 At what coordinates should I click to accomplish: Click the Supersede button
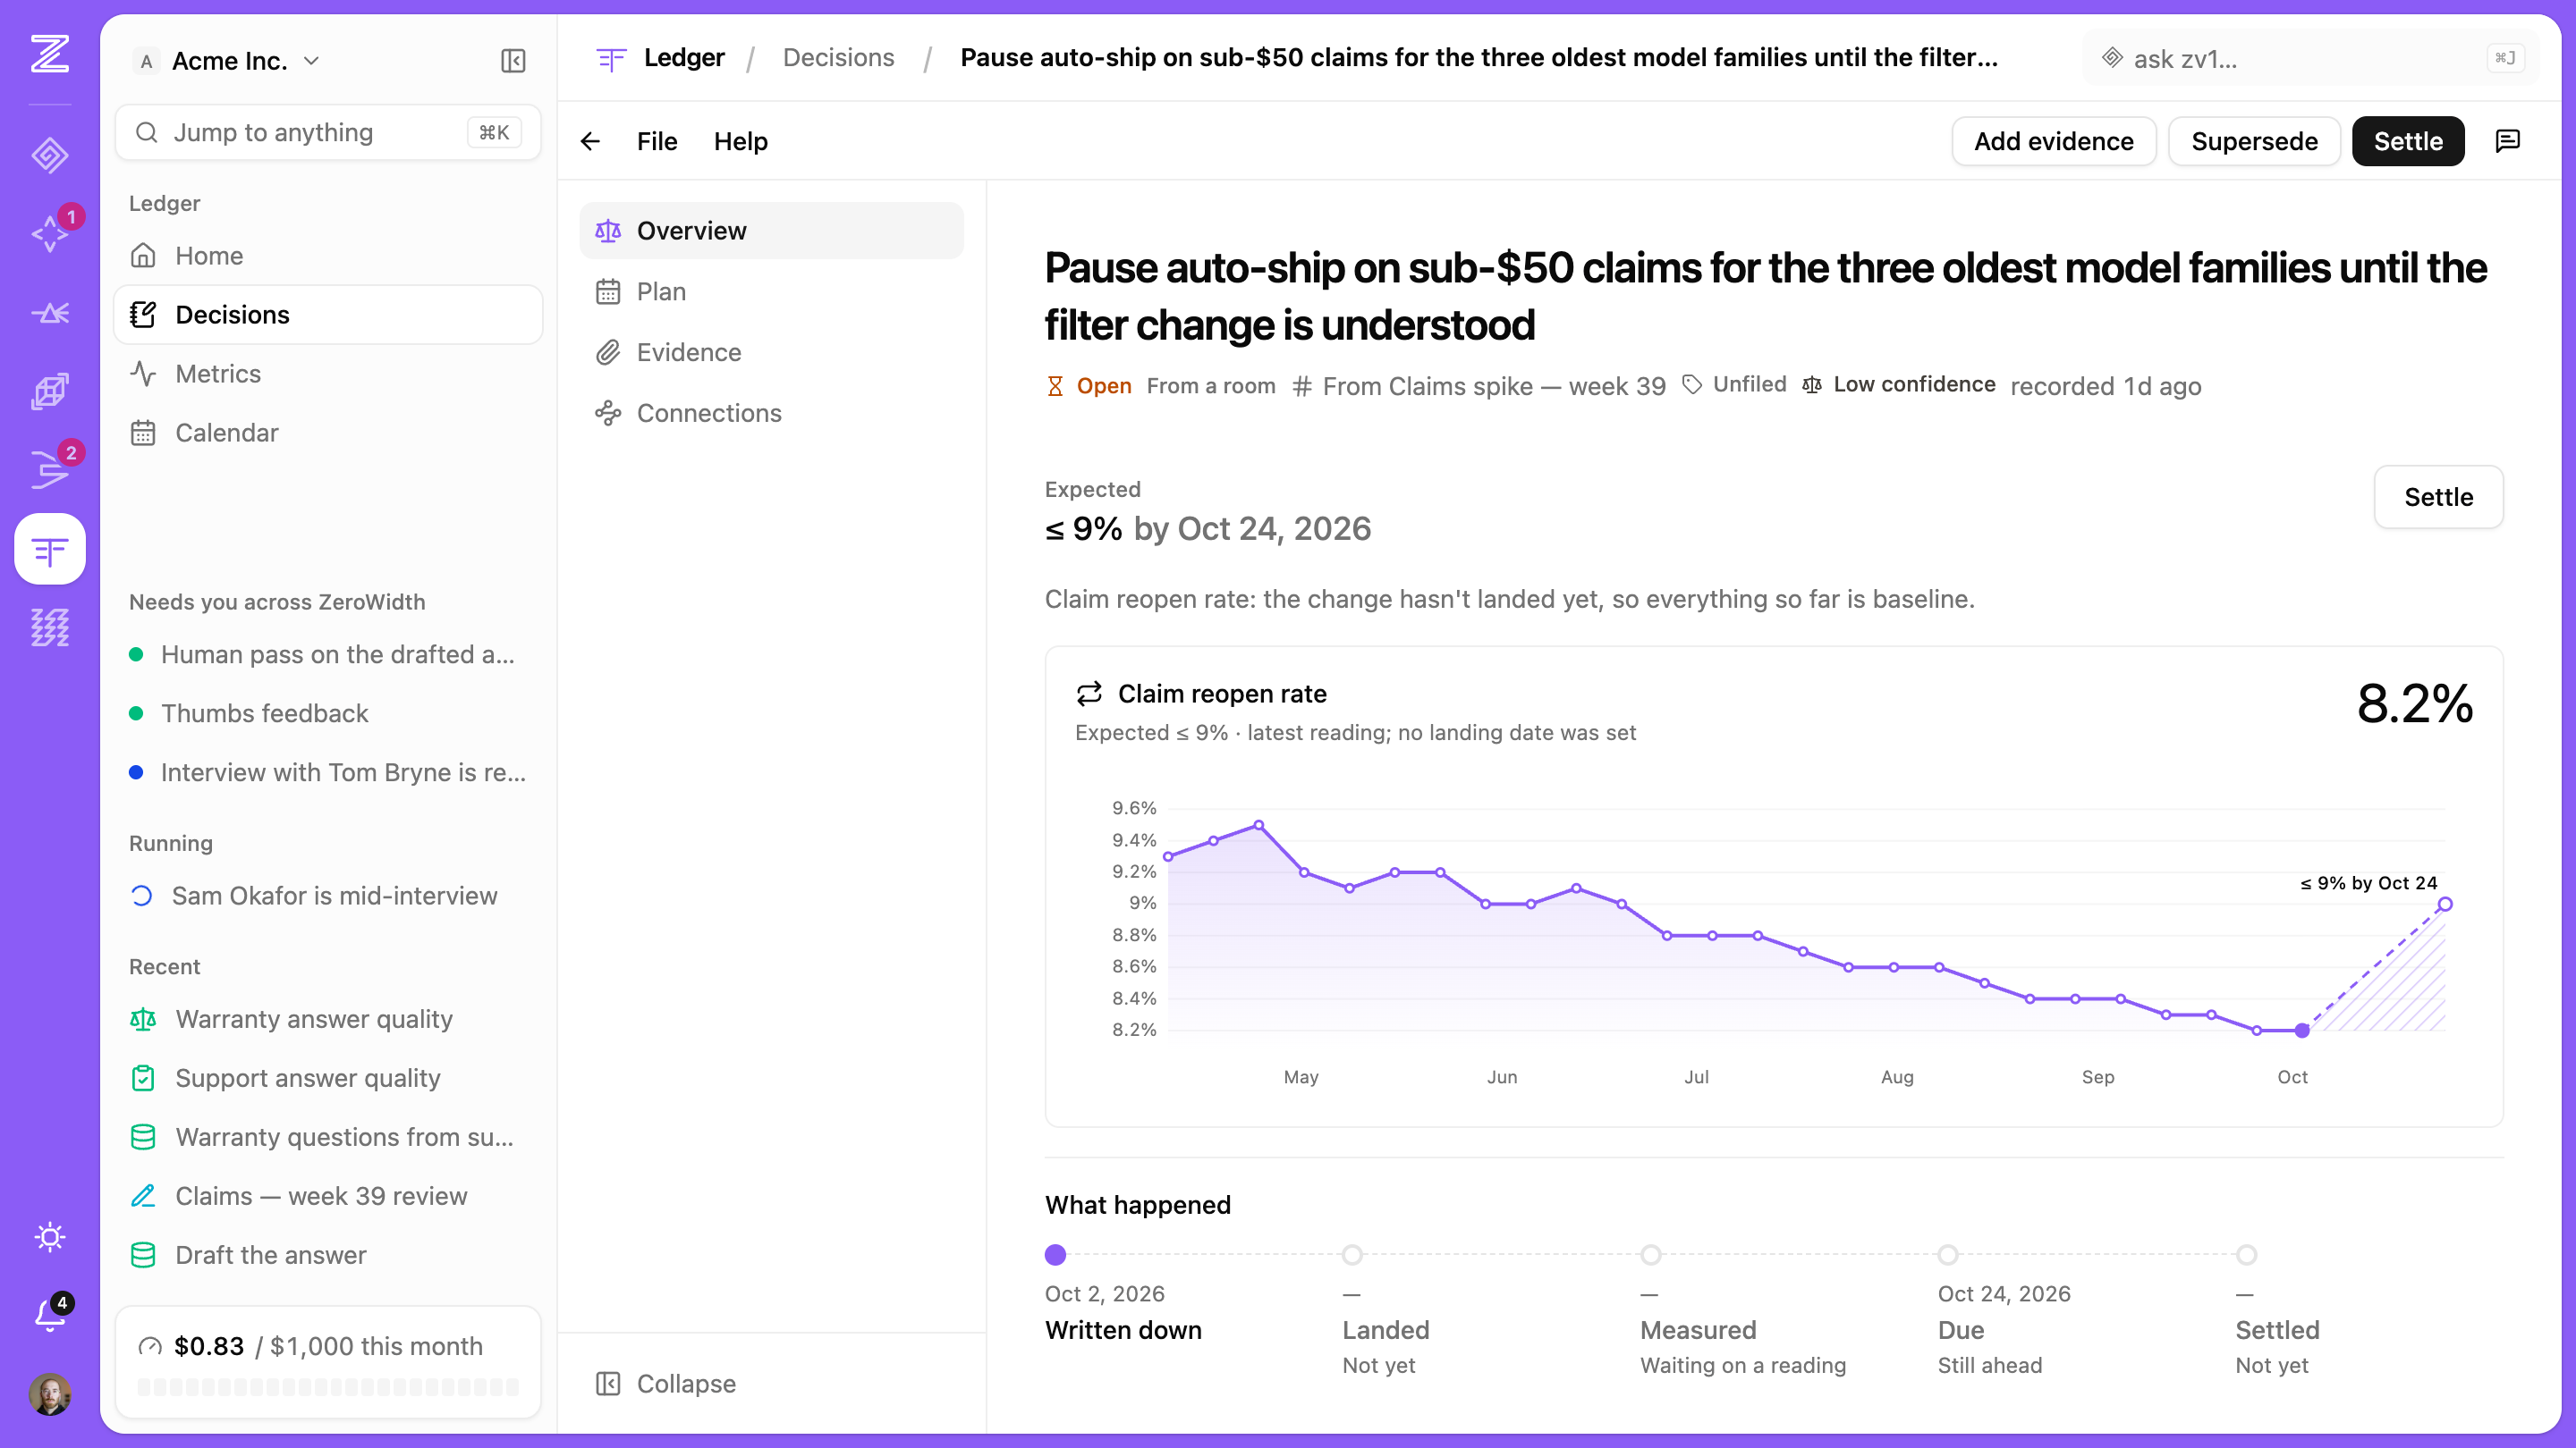click(x=2254, y=142)
